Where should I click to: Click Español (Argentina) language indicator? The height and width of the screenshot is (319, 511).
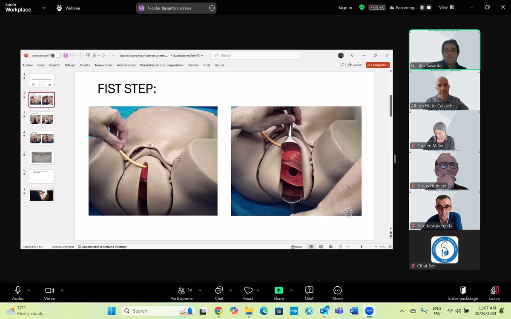tap(63, 247)
